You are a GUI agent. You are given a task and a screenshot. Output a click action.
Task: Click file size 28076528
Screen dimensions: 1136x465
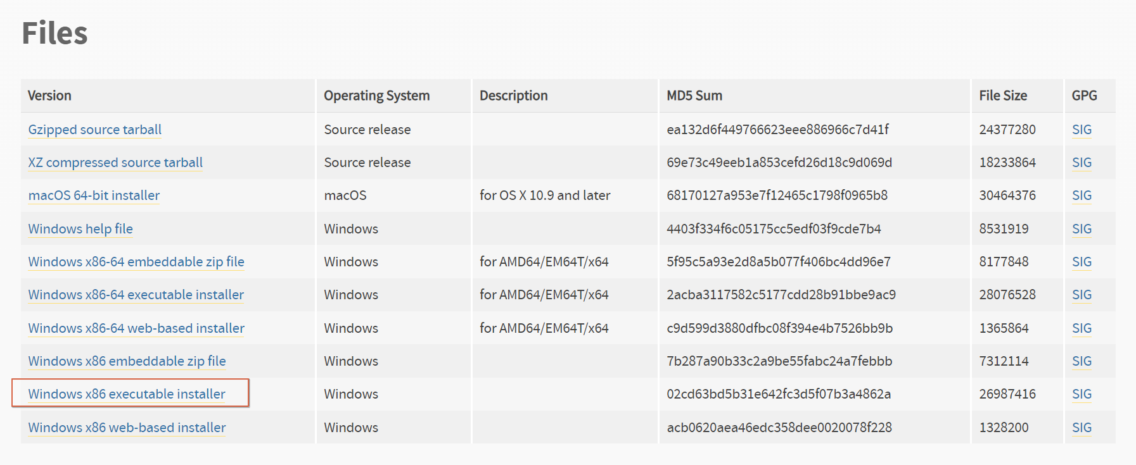pos(1007,295)
